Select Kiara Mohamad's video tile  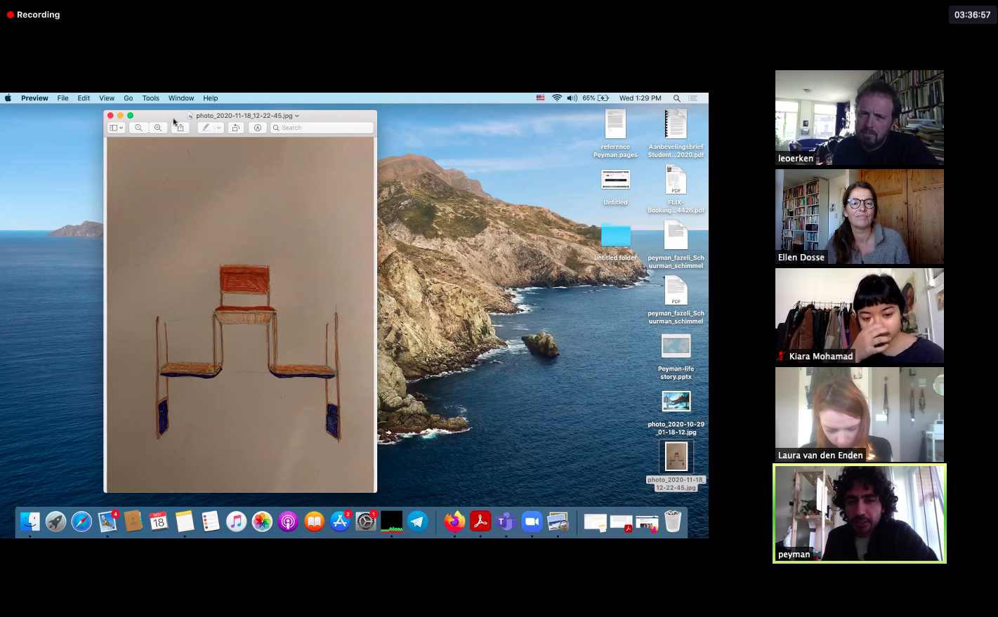860,315
